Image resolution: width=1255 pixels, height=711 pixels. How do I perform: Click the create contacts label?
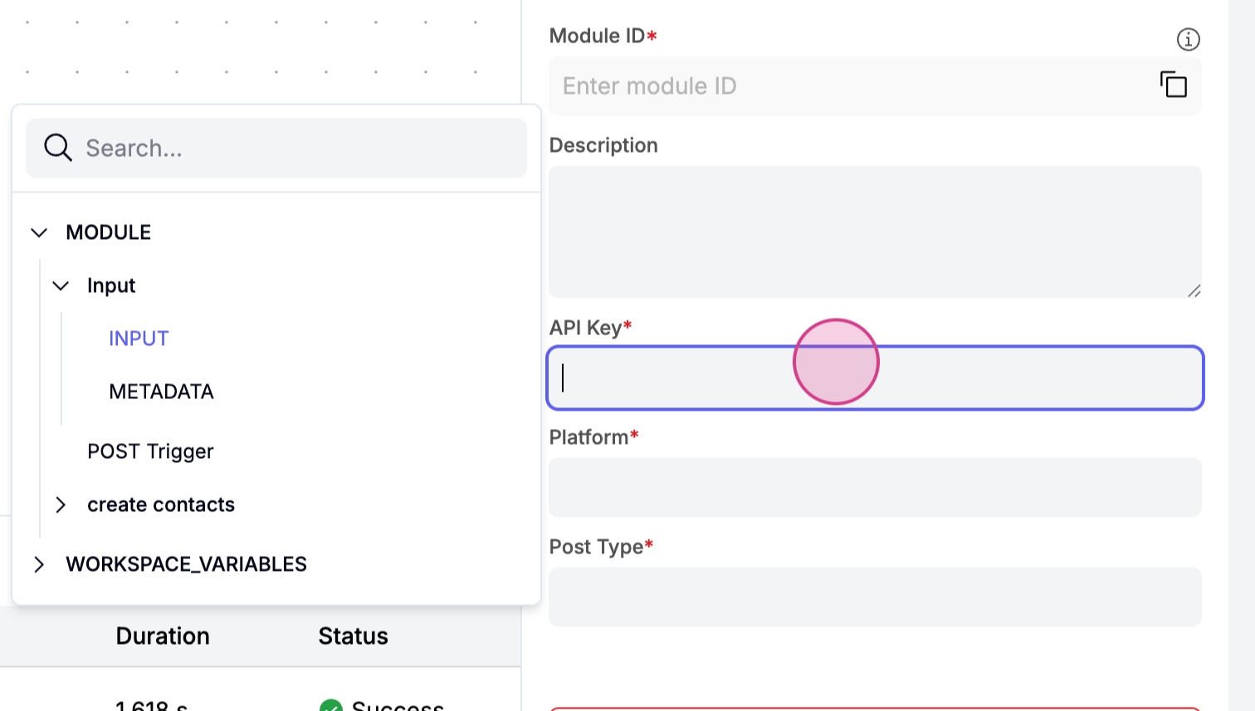click(x=161, y=504)
